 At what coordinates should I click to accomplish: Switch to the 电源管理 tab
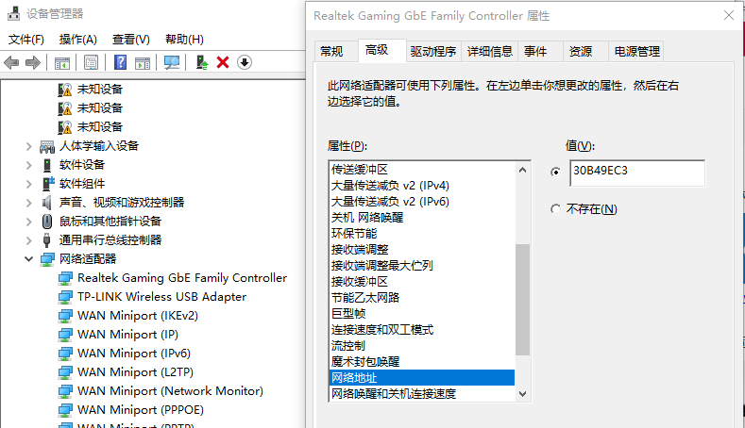click(636, 51)
